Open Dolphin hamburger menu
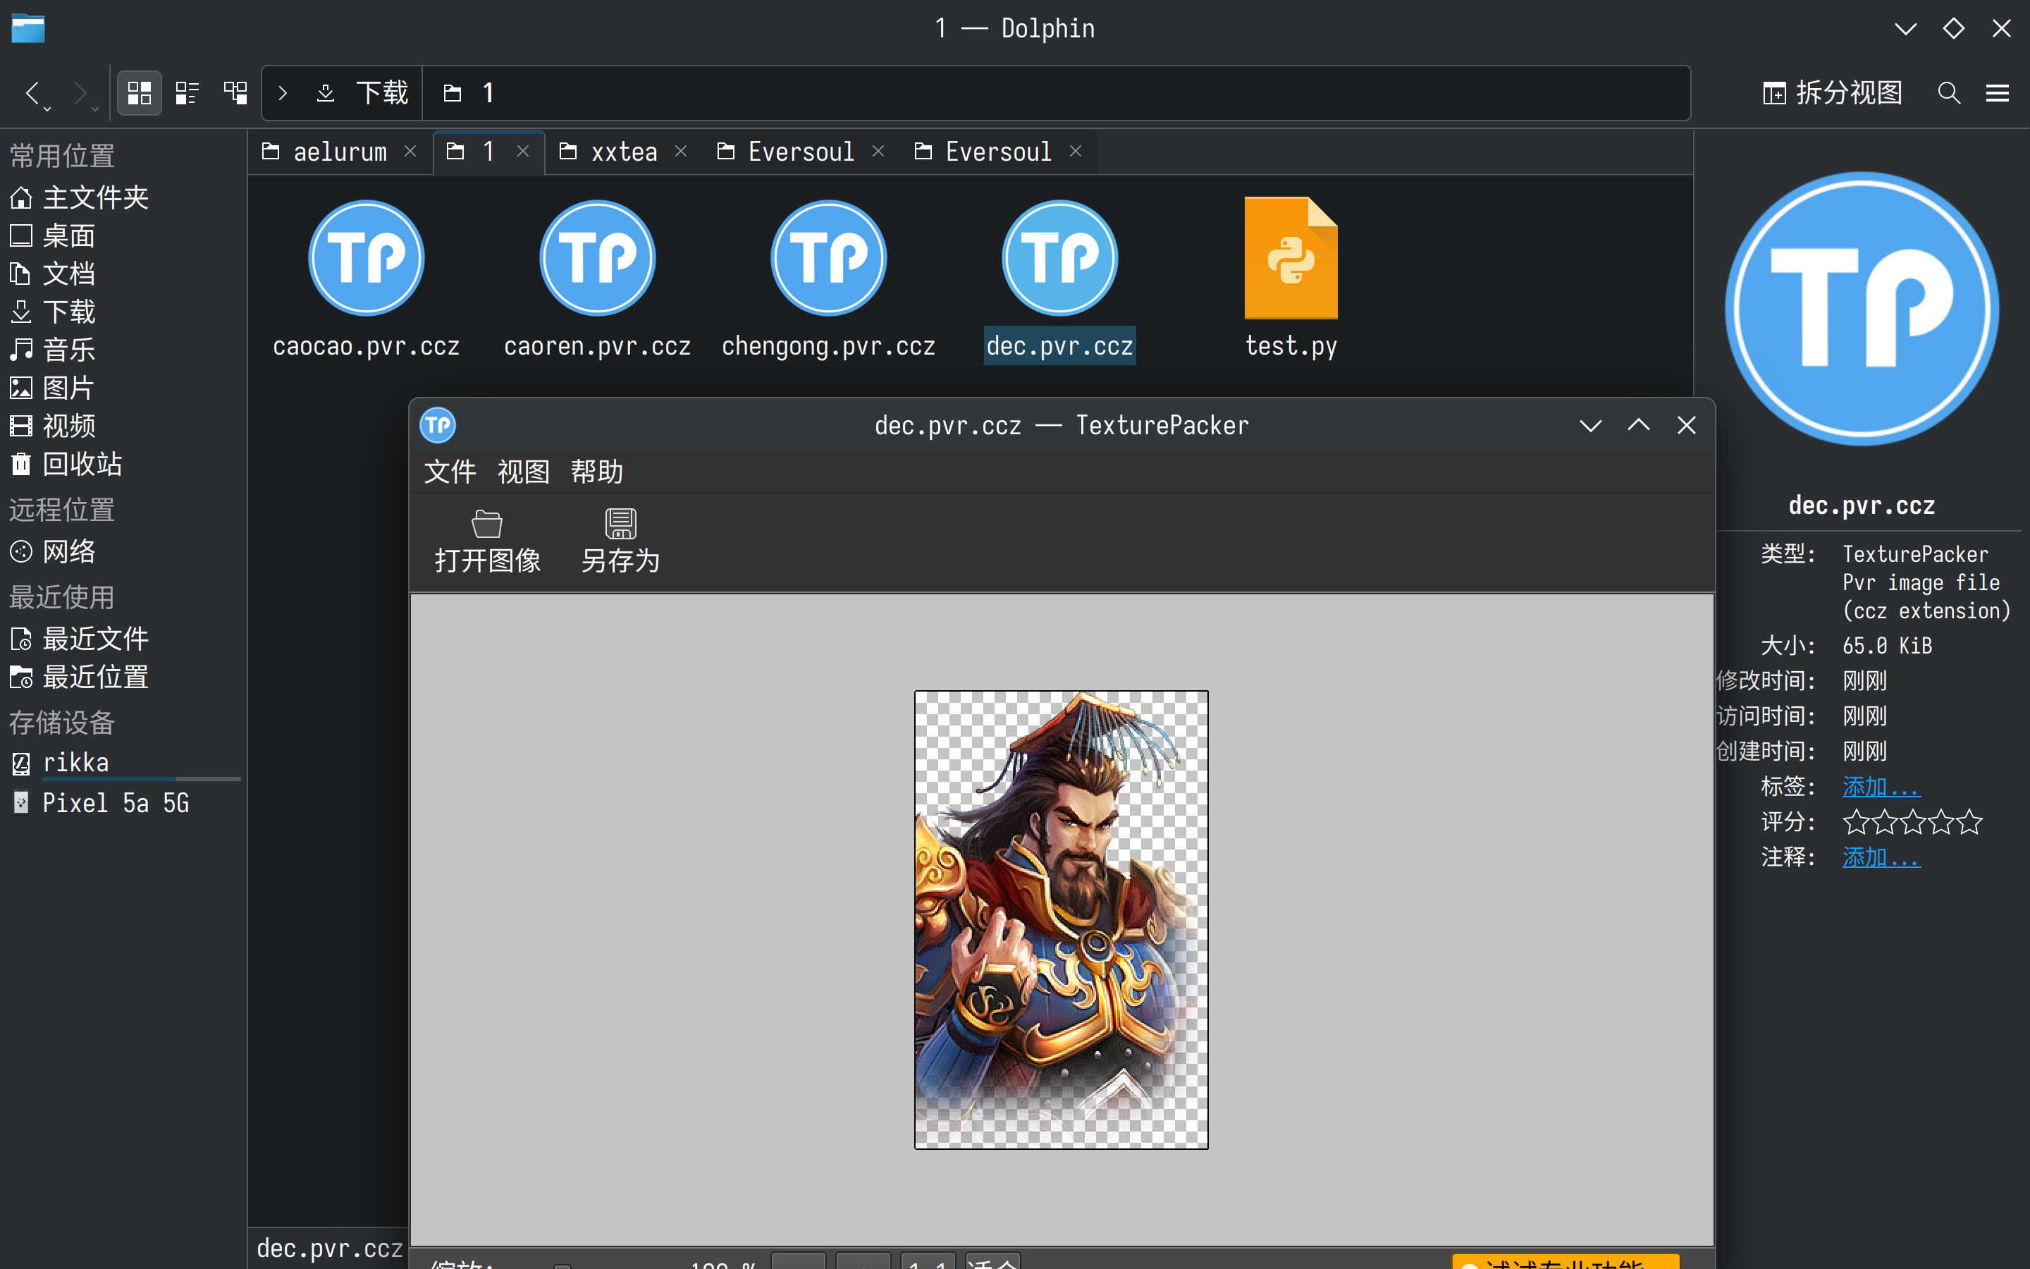This screenshot has width=2030, height=1269. tap(1998, 93)
